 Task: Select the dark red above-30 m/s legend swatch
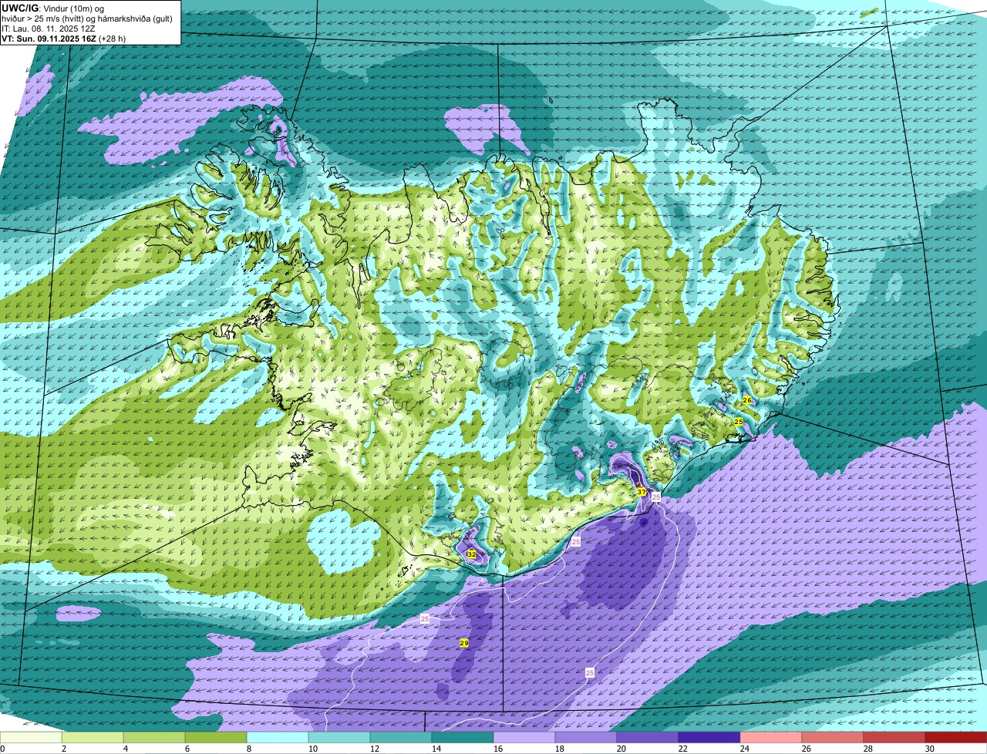(x=956, y=738)
